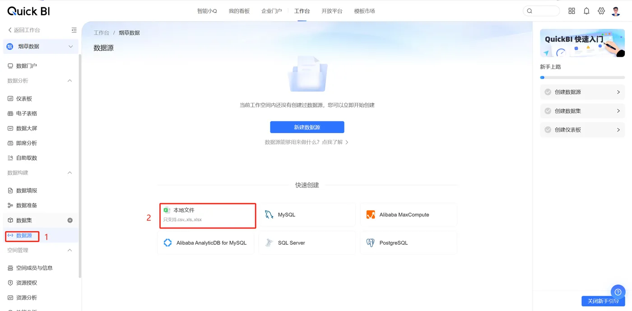Click the SQL Server icon
Image resolution: width=632 pixels, height=311 pixels.
tap(269, 242)
